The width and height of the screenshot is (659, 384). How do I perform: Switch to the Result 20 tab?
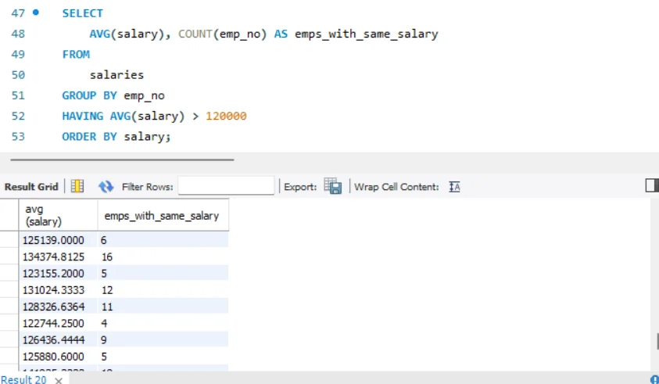pyautogui.click(x=23, y=379)
